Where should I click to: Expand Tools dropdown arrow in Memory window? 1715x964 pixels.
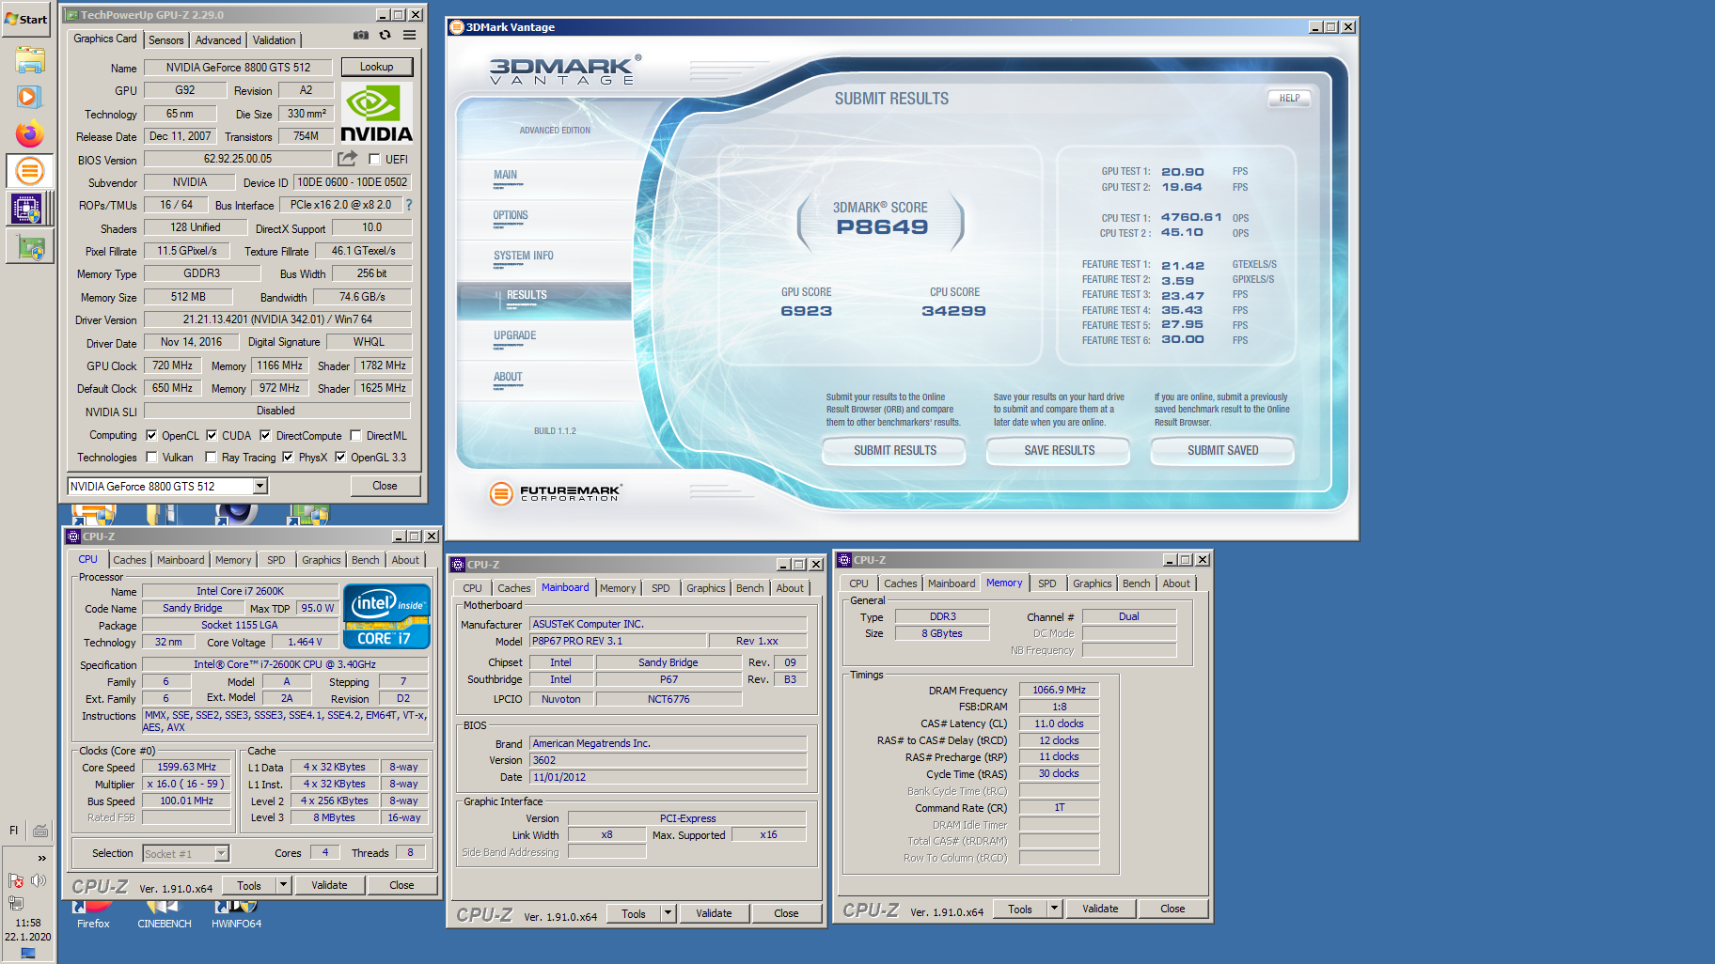point(1054,909)
